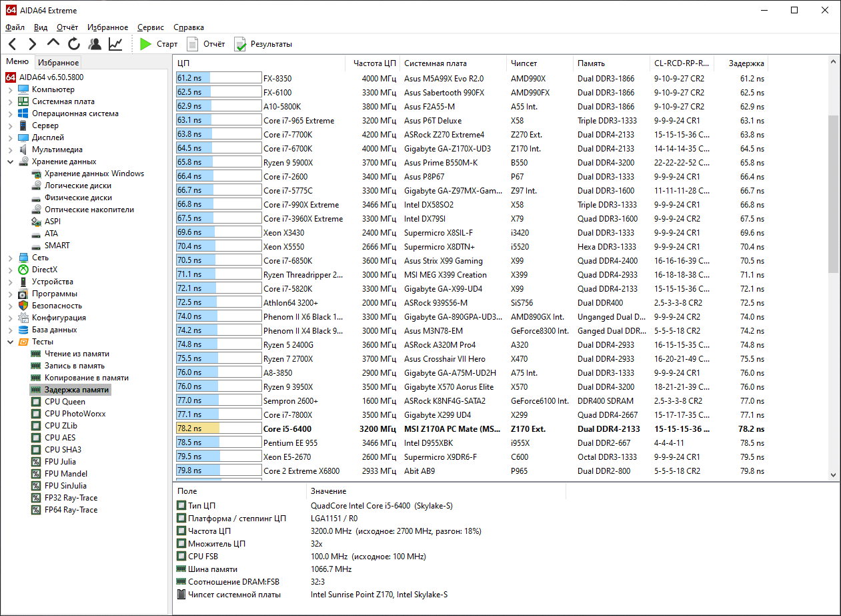The width and height of the screenshot is (841, 616).
Task: Click the results list scroll-down arrow
Action: pos(834,475)
